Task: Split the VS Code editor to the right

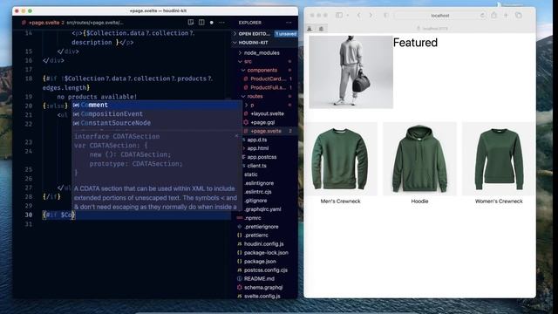Action: click(x=201, y=22)
